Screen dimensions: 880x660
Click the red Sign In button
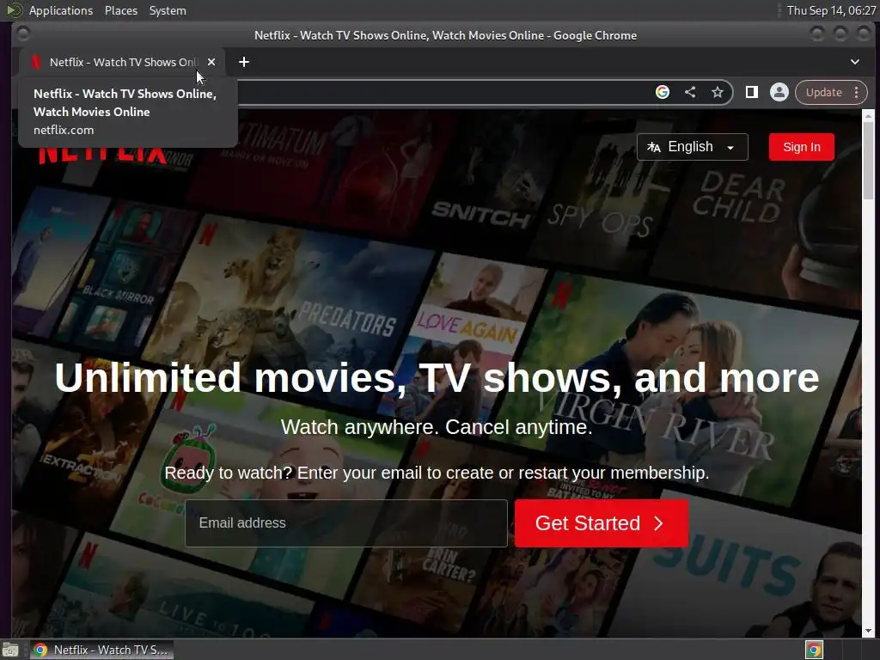(x=802, y=147)
